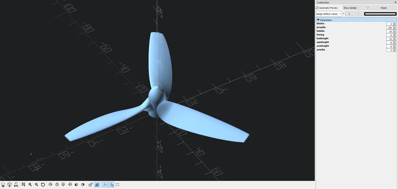Click the propdia value input field
Screen dimensions: 398x189
[x=390, y=28]
